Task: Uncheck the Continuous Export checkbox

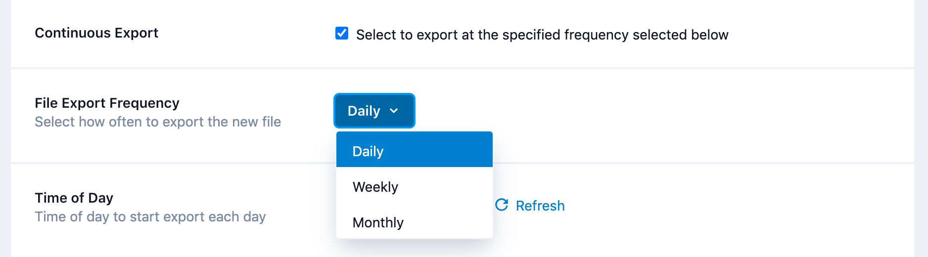Action: point(342,33)
